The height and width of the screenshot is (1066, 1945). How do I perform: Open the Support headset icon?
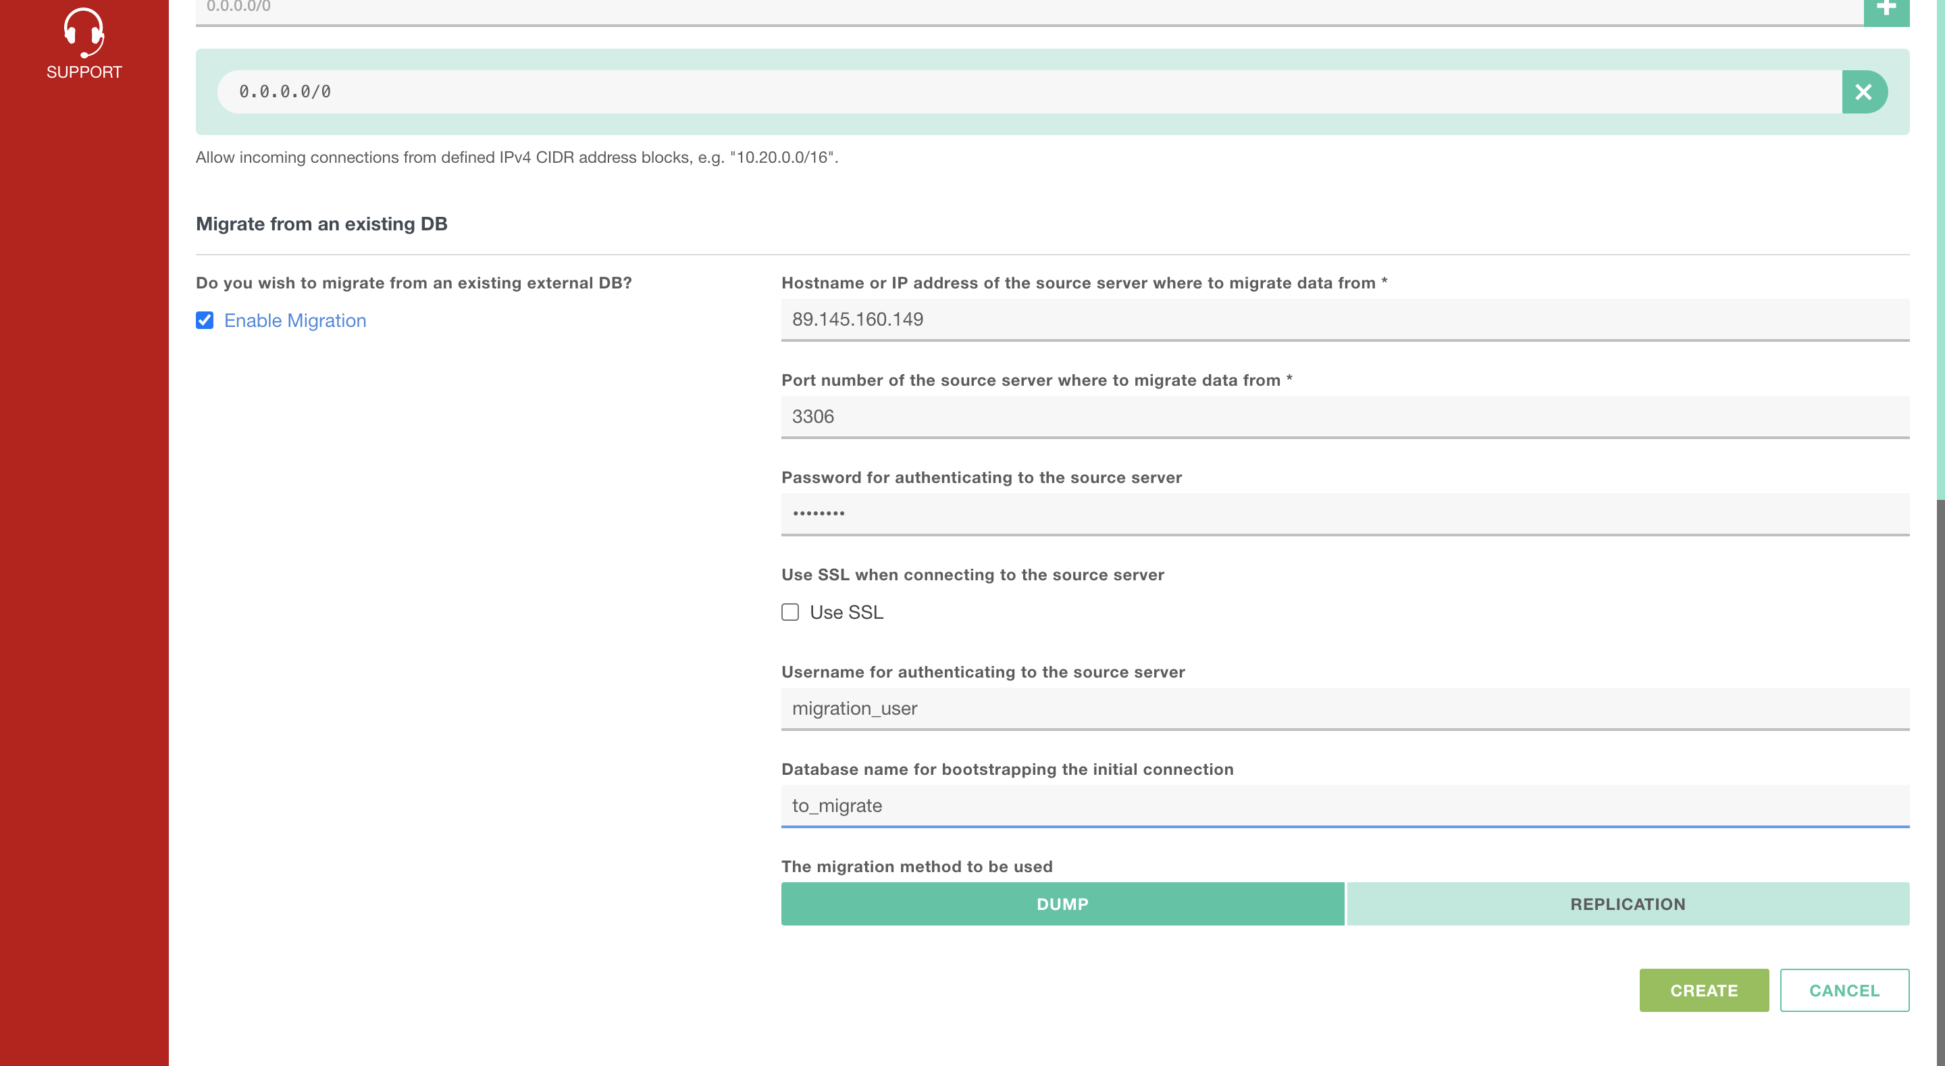84,32
